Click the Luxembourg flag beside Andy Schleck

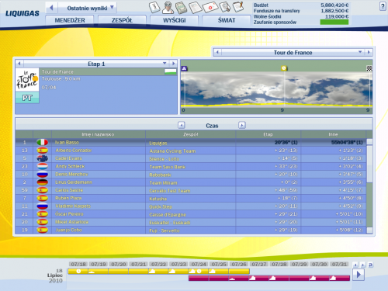(43, 166)
